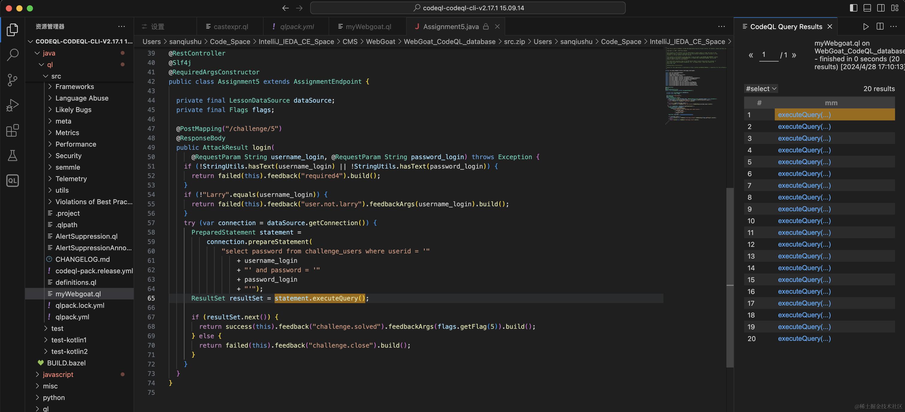Go to next results page arrow
The image size is (905, 412).
point(794,55)
